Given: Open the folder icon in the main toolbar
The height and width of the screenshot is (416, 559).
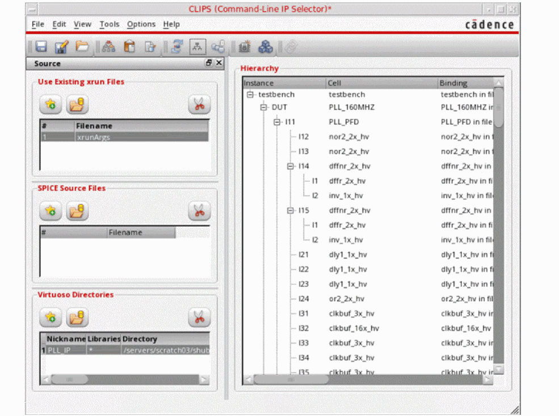Looking at the screenshot, I should [x=82, y=47].
